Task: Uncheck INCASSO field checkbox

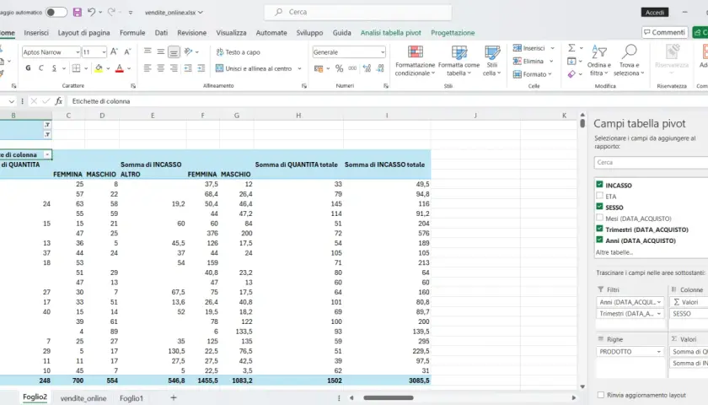Action: click(599, 185)
